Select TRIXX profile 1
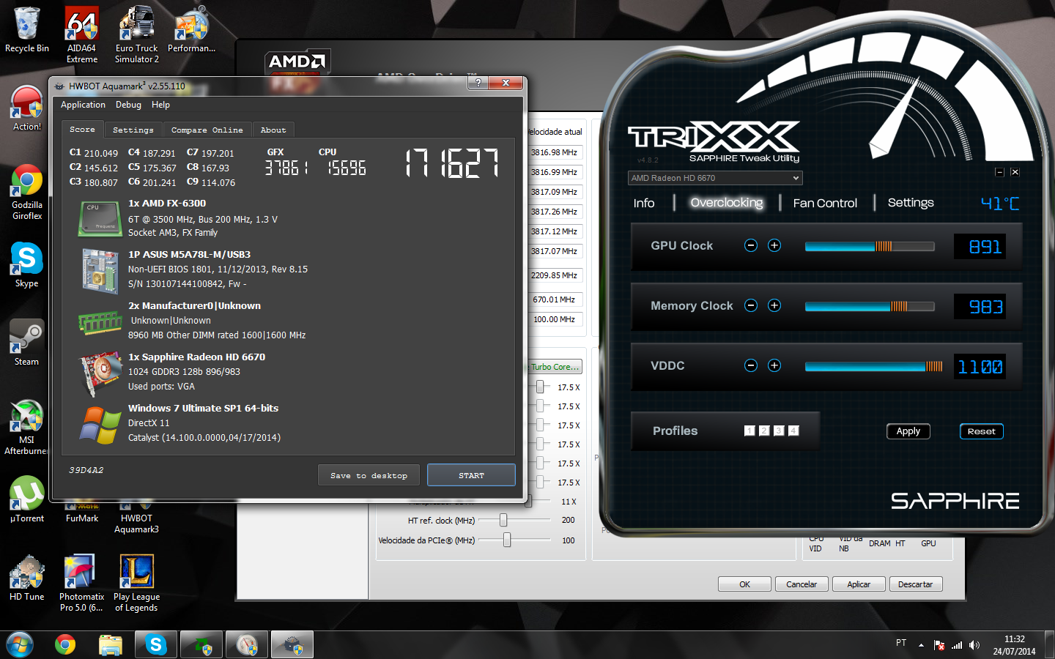Screen dimensions: 1055x659 (x=749, y=431)
